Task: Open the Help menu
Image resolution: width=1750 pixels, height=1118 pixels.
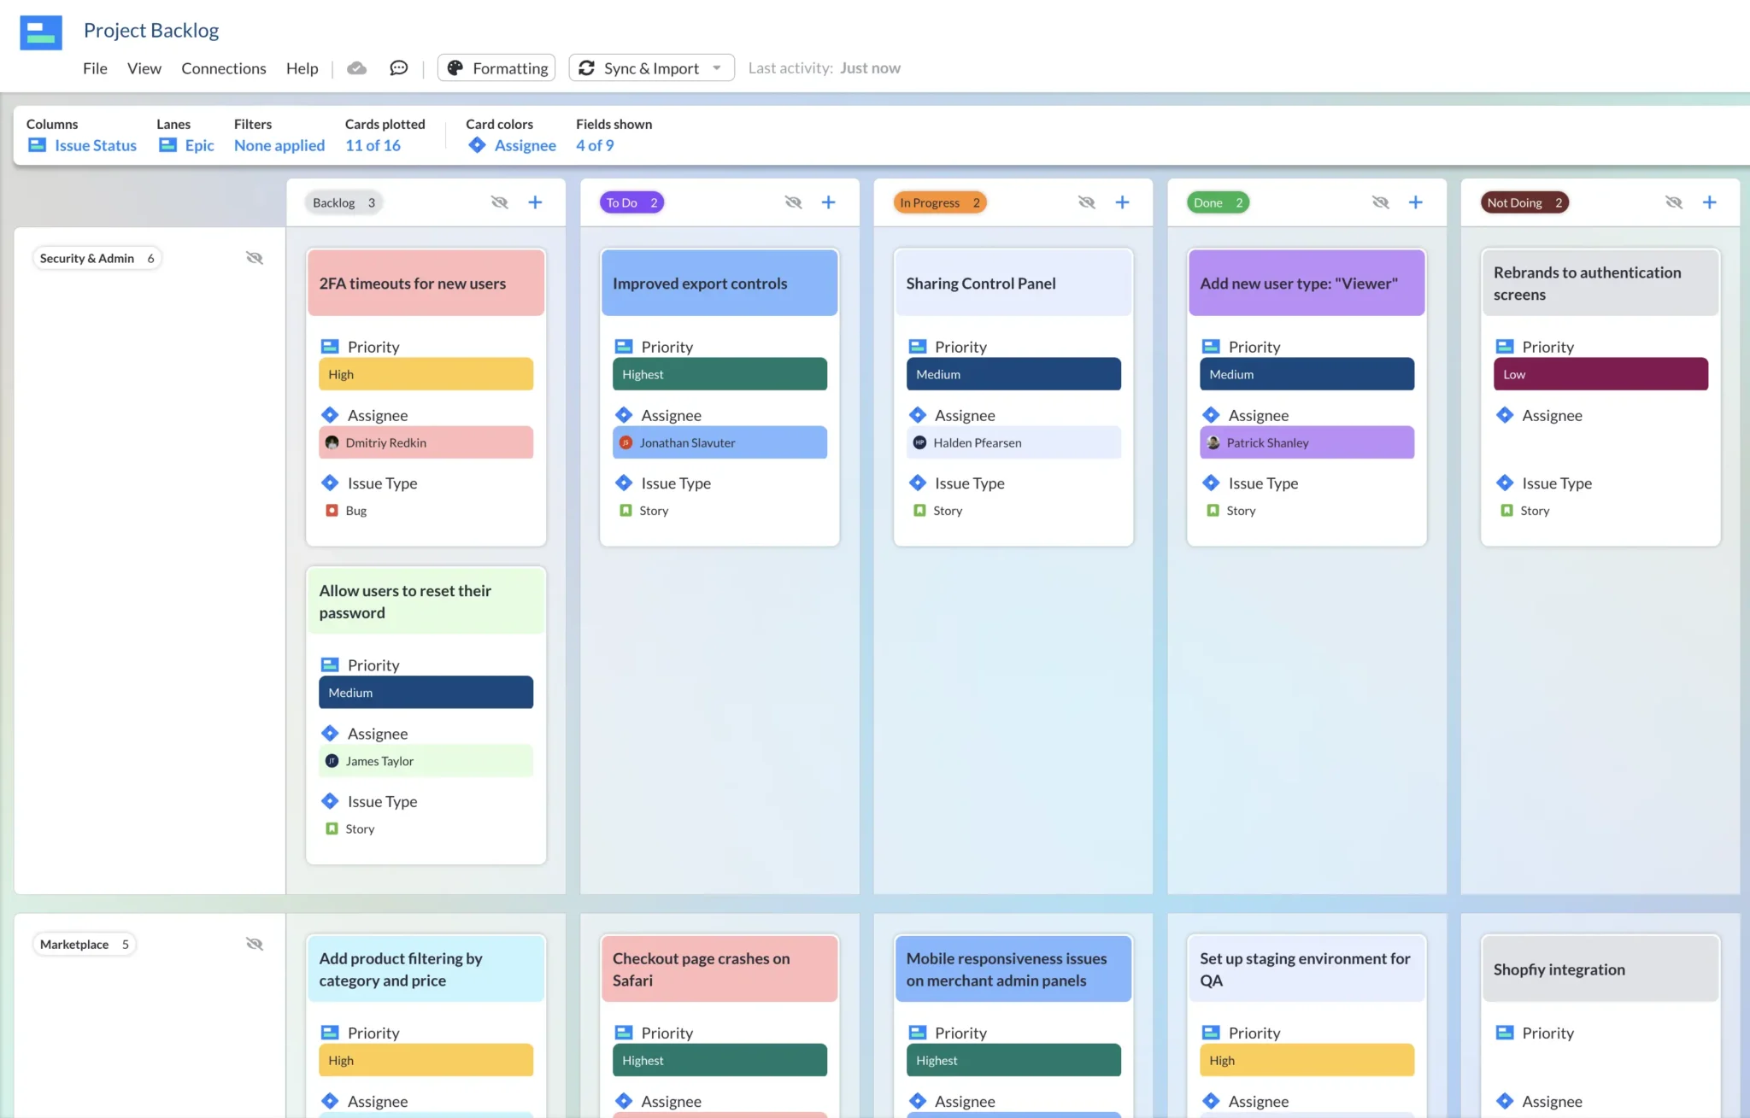Action: [x=302, y=68]
